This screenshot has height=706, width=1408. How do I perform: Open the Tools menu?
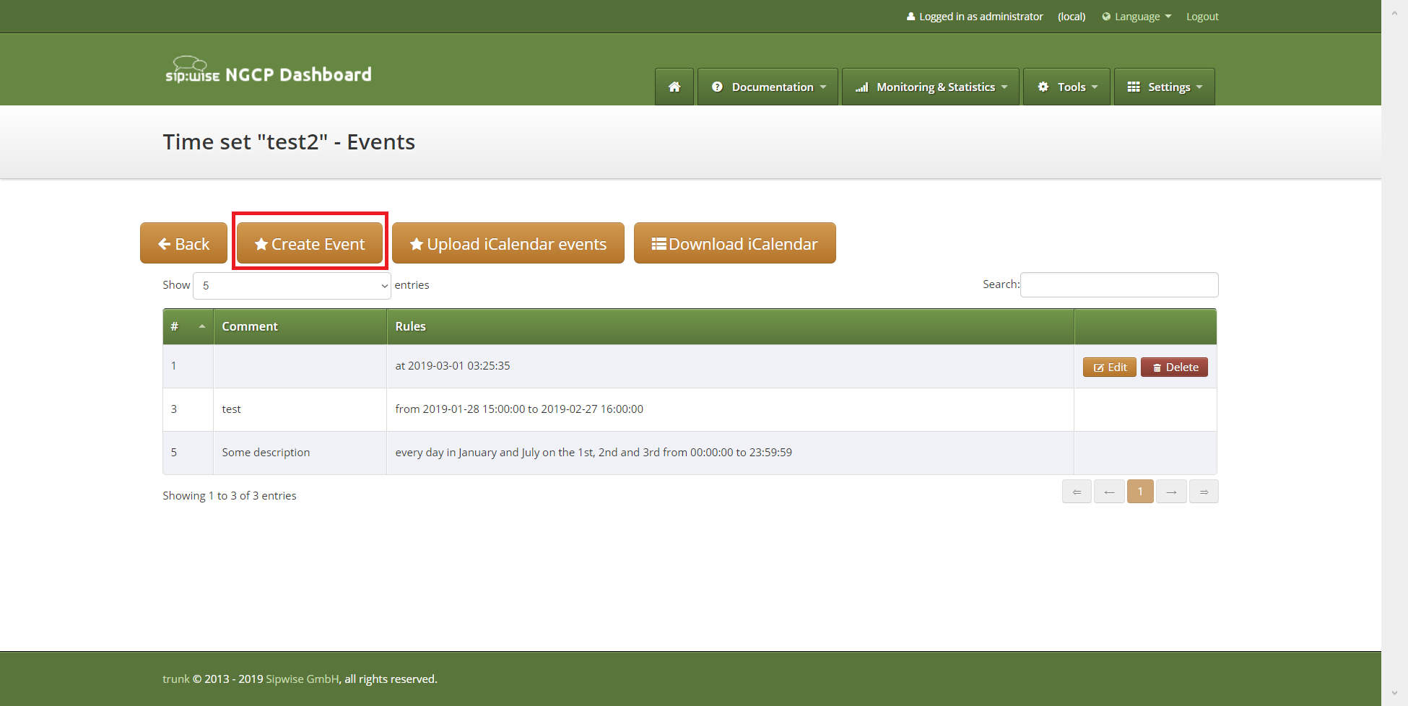pos(1066,87)
